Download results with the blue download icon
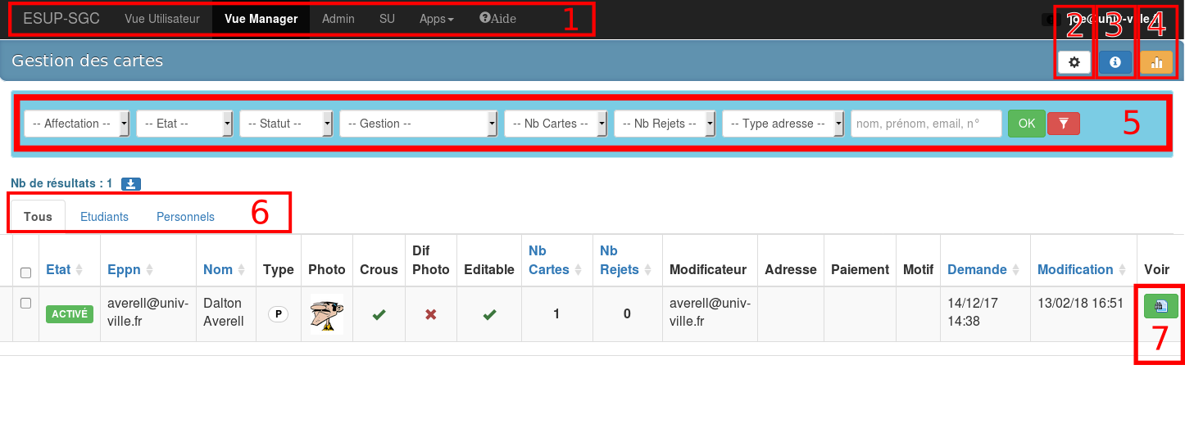The image size is (1185, 428). click(130, 184)
